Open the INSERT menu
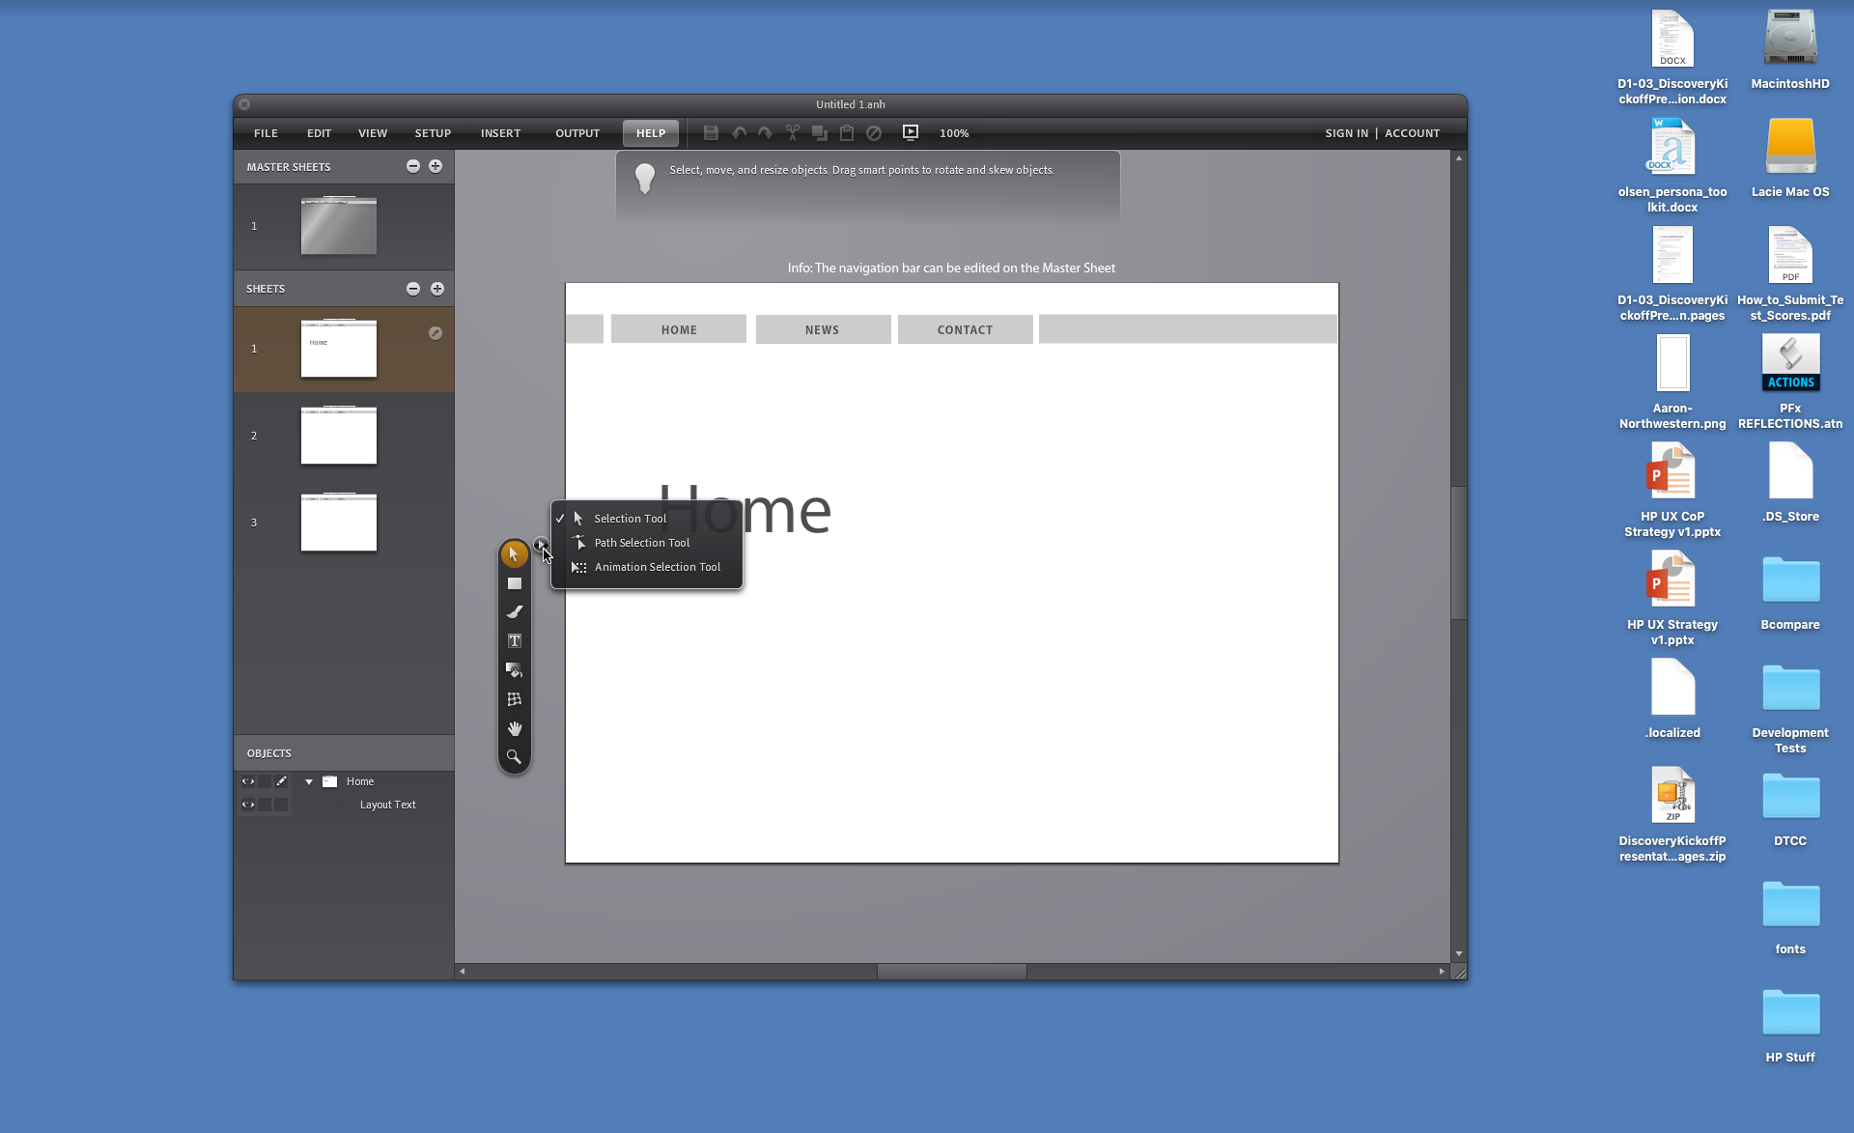1854x1133 pixels. (500, 133)
